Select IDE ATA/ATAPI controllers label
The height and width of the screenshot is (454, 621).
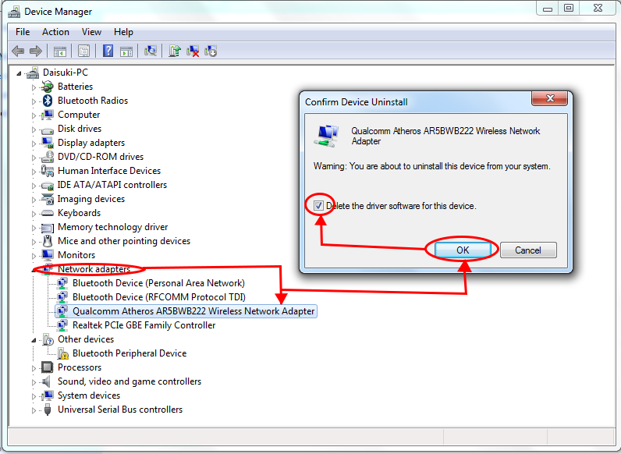(x=112, y=185)
